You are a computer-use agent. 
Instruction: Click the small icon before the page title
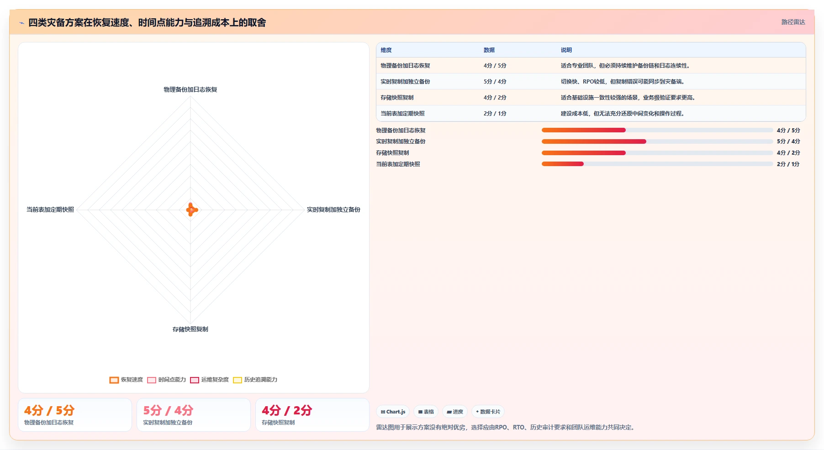[21, 23]
